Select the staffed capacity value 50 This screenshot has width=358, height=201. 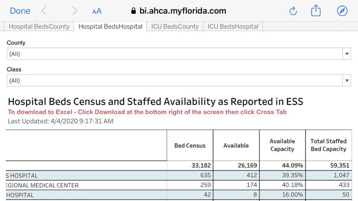tap(346, 195)
